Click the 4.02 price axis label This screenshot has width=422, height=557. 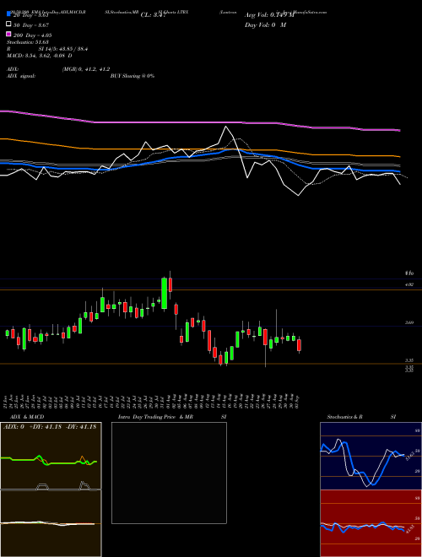pyautogui.click(x=409, y=284)
